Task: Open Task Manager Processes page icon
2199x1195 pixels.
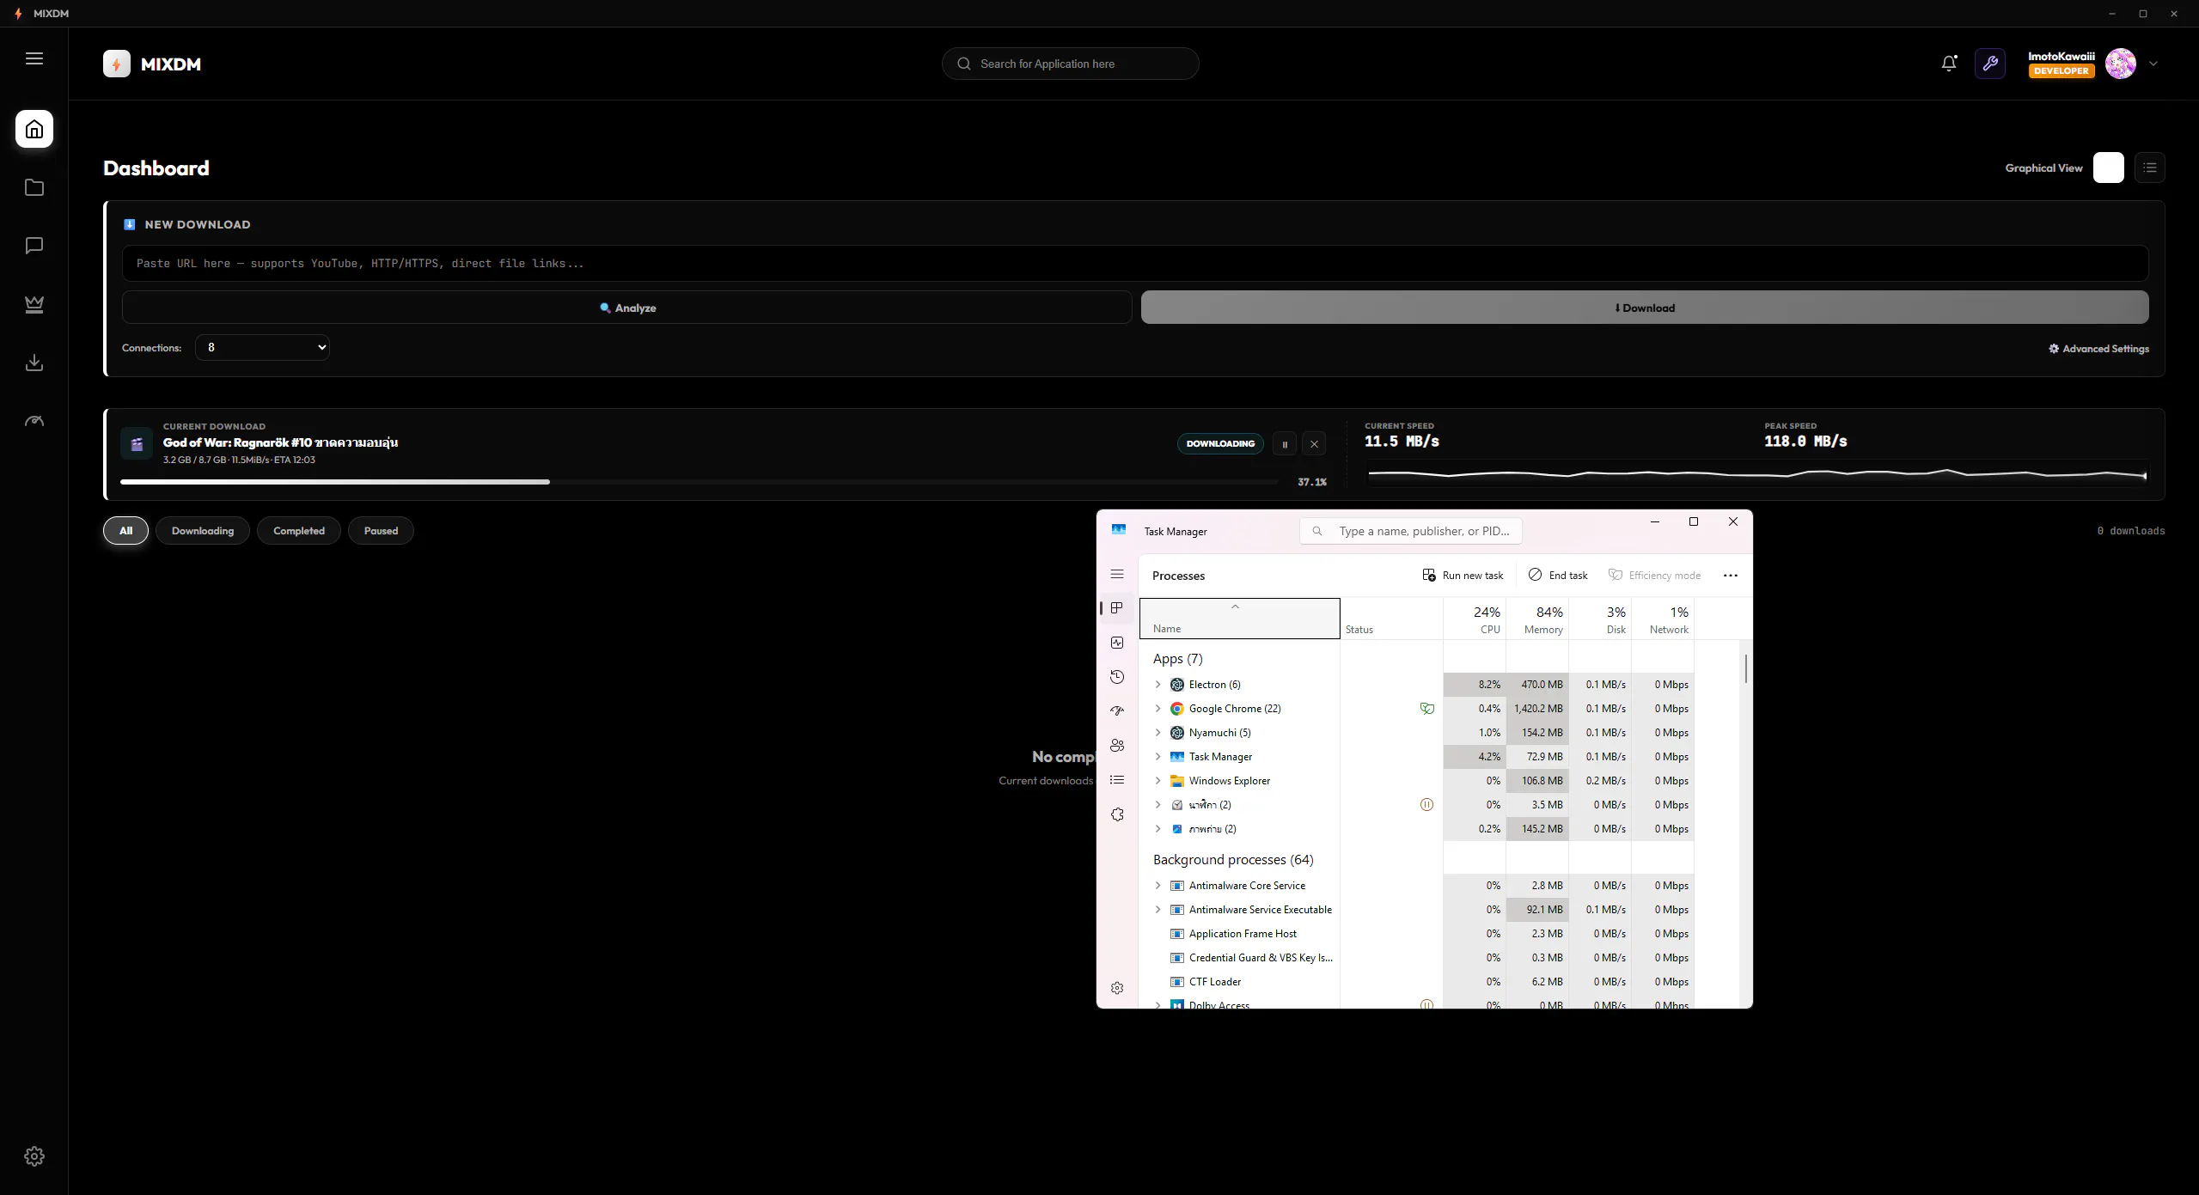Action: tap(1117, 608)
